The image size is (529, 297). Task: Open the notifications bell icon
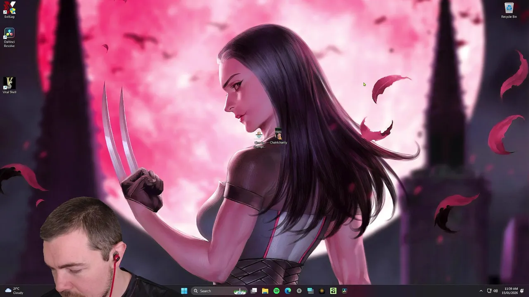tap(522, 291)
